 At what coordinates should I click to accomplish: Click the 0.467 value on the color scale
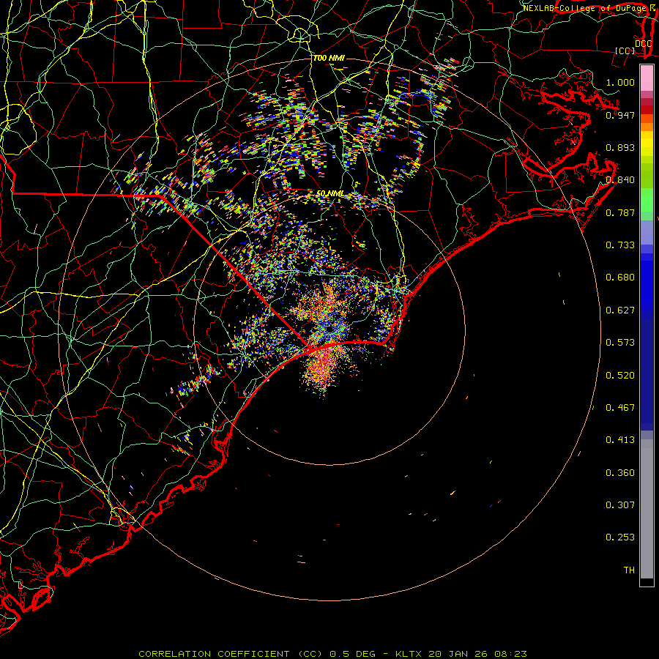[620, 408]
